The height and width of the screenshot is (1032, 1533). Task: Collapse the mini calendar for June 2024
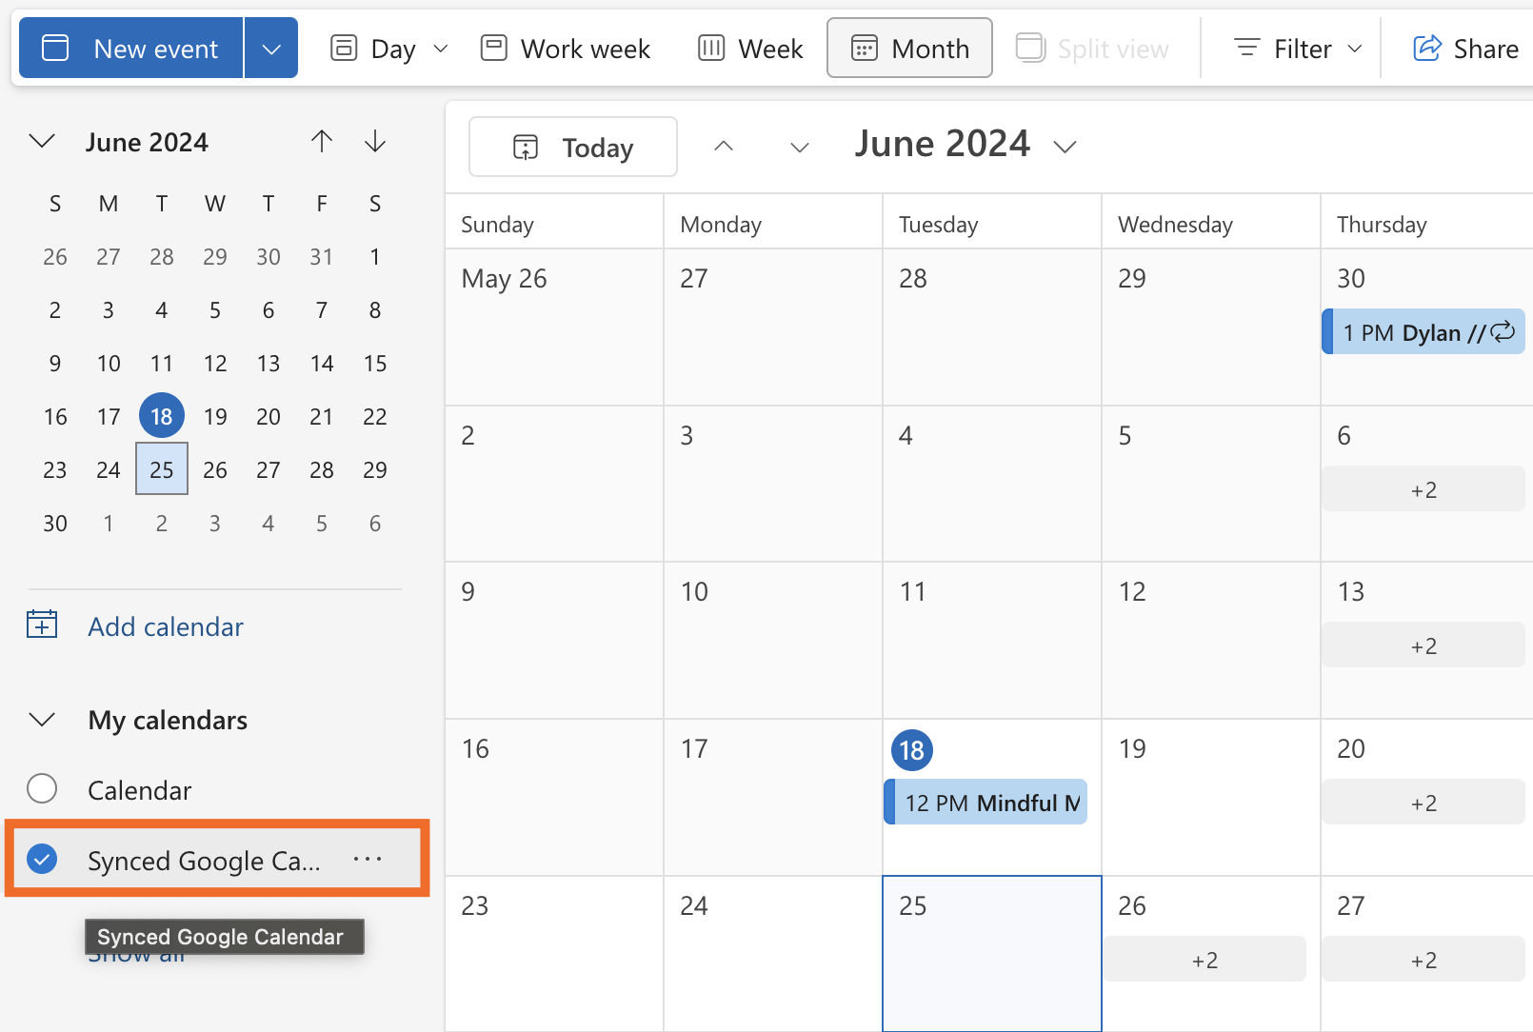pos(42,141)
